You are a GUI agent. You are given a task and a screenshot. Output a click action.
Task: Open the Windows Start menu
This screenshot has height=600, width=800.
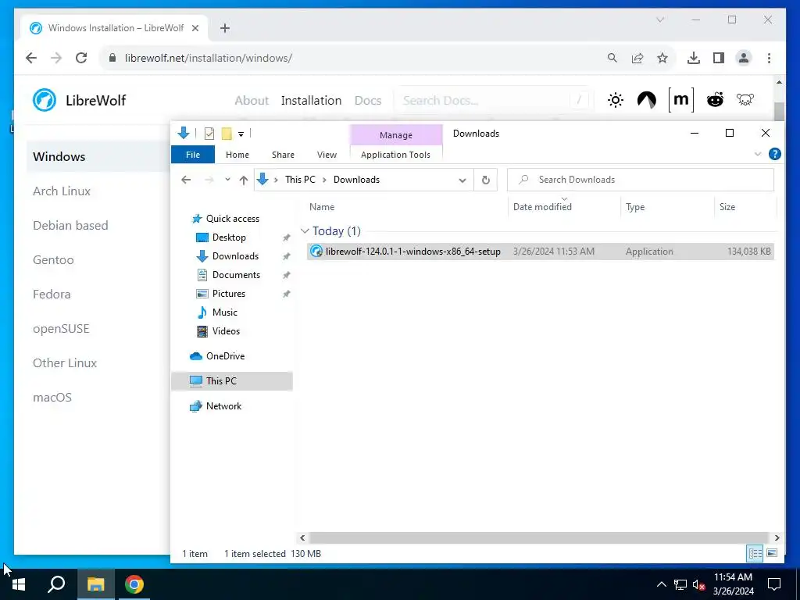tap(19, 584)
